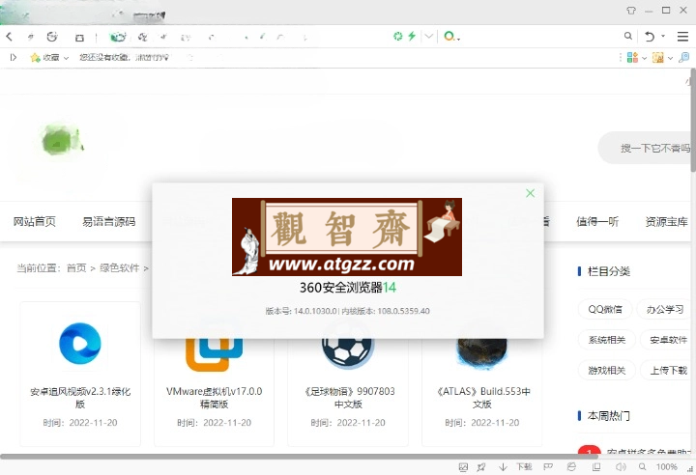Toggle the bookmarks sidebar arrow icon
This screenshot has height=475, width=696.
(14, 57)
